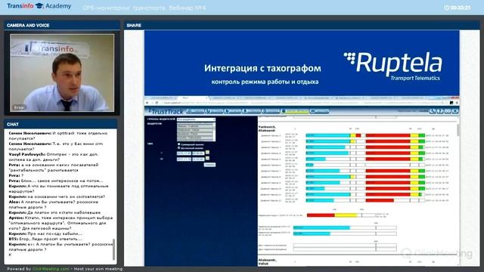
Task: Click the chat panel vertical scrollbar
Action: click(x=114, y=249)
